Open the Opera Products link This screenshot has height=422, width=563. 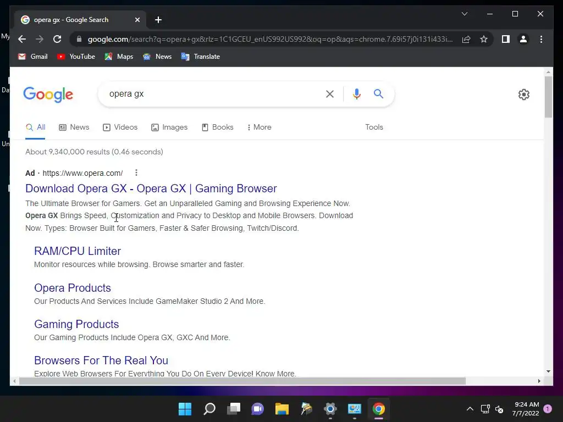[72, 288]
